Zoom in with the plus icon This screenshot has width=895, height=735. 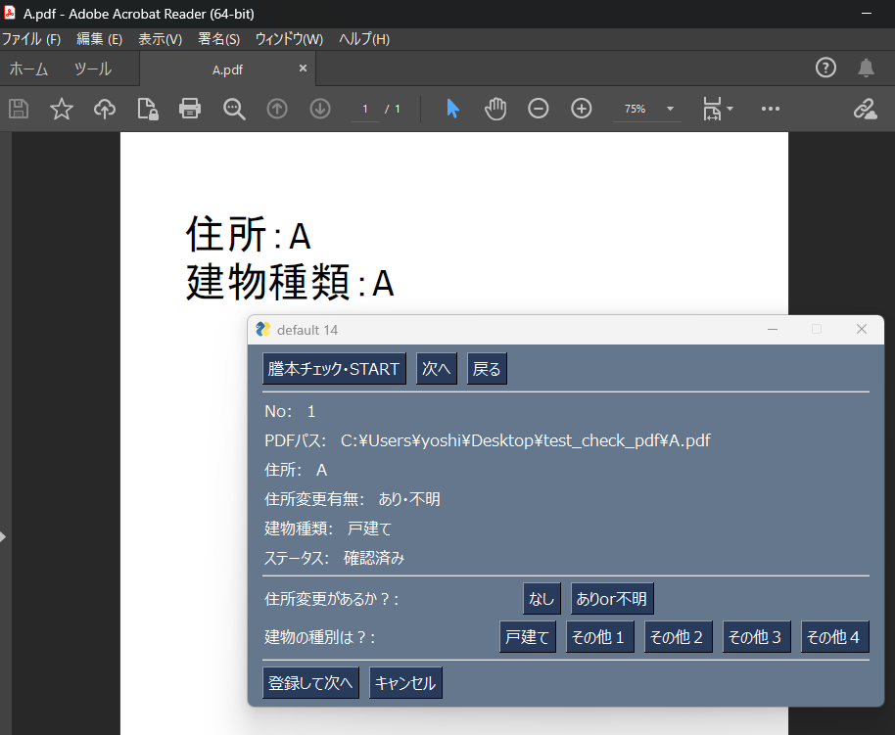[582, 109]
